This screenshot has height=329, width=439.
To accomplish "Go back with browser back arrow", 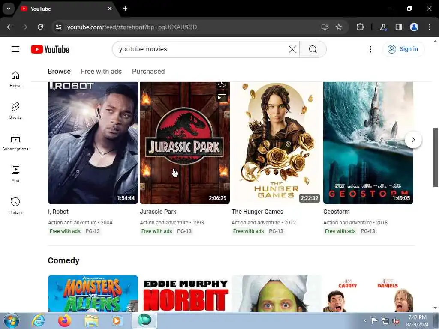I will coord(9,27).
